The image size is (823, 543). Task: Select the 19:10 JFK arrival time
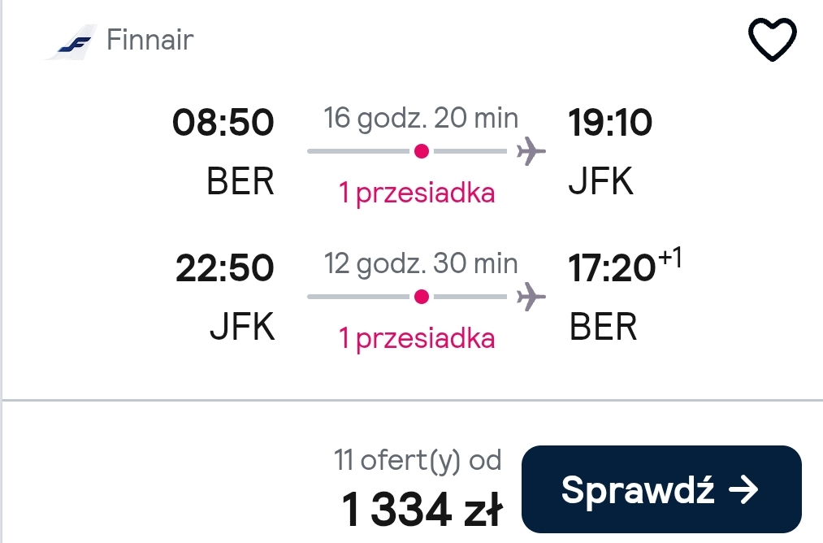pyautogui.click(x=610, y=123)
